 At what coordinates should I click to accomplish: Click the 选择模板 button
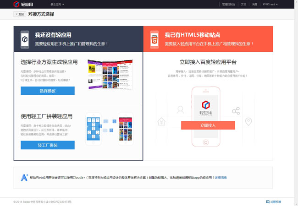[48, 91]
